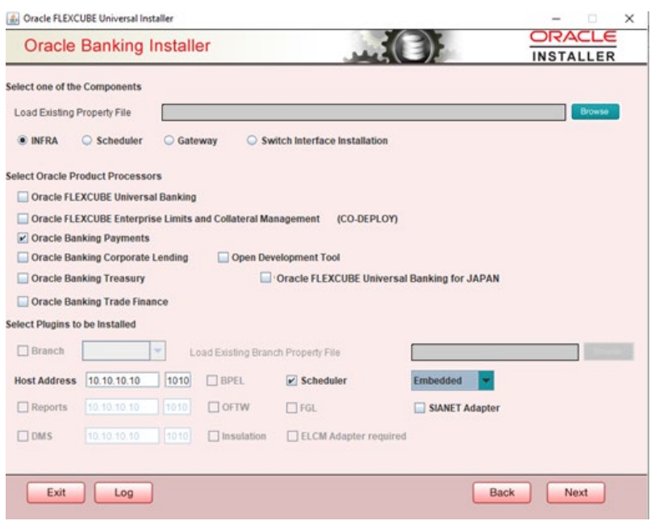Select the Gateway radio button
Screen dimensions: 652x521
[x=169, y=140]
